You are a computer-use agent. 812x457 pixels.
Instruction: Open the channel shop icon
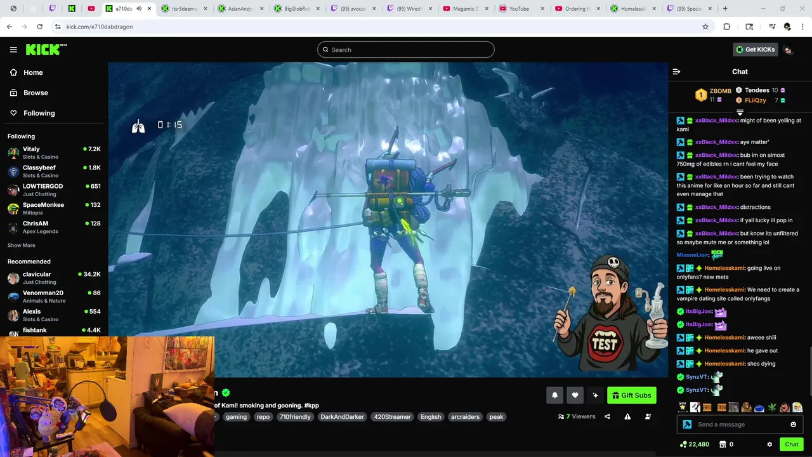(x=723, y=444)
